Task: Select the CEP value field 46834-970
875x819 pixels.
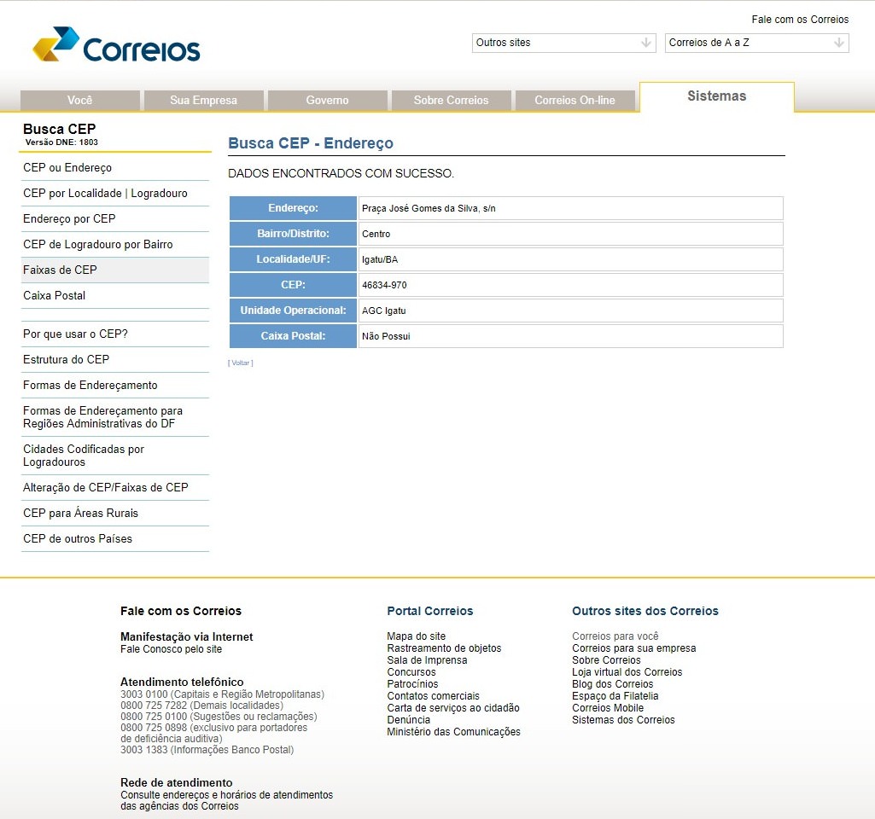Action: point(569,285)
